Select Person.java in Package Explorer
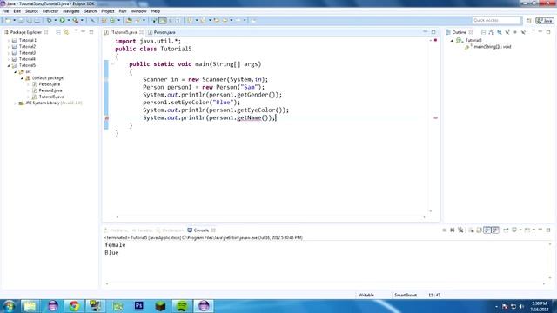 pos(50,84)
